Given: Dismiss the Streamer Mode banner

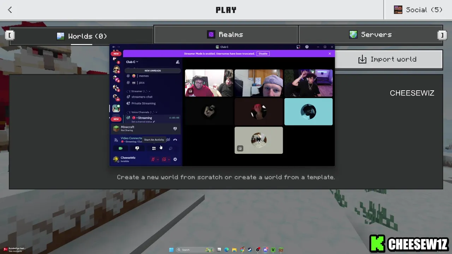Looking at the screenshot, I should point(330,54).
